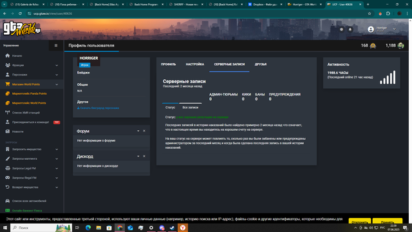The height and width of the screenshot is (232, 412).
Task: Open the Присоединиться к команде link
Action: (30, 122)
